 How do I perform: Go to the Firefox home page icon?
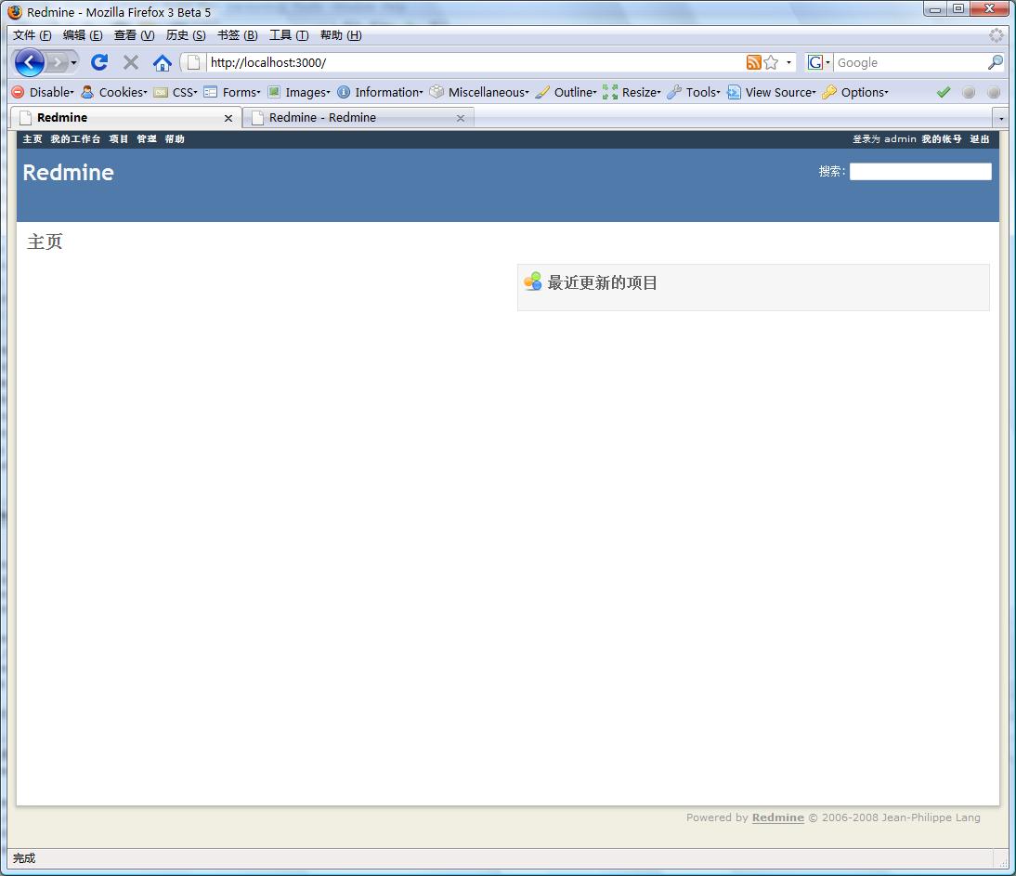(x=162, y=62)
